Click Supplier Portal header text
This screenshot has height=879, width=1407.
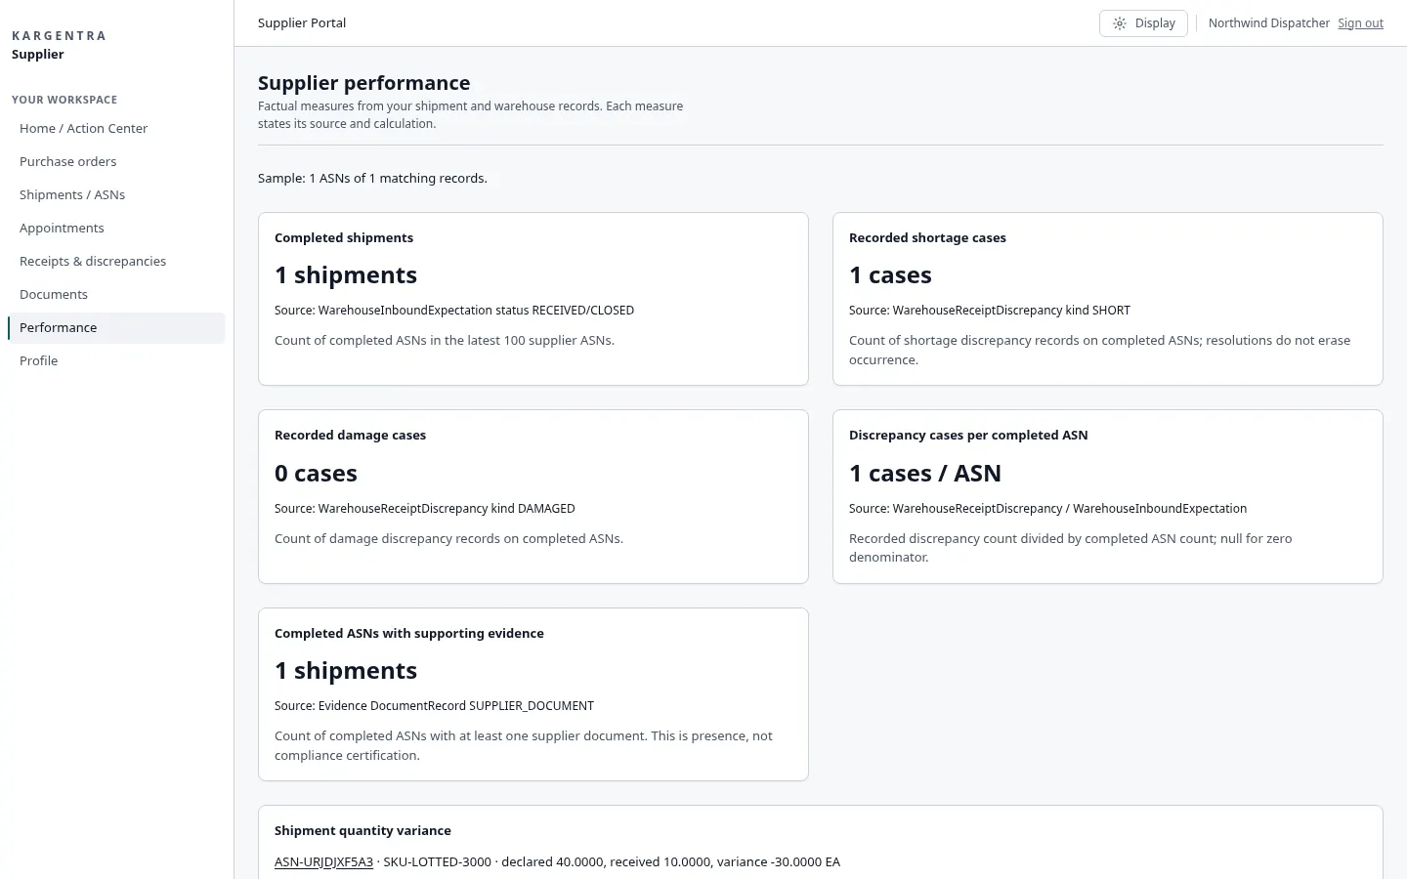(x=302, y=23)
